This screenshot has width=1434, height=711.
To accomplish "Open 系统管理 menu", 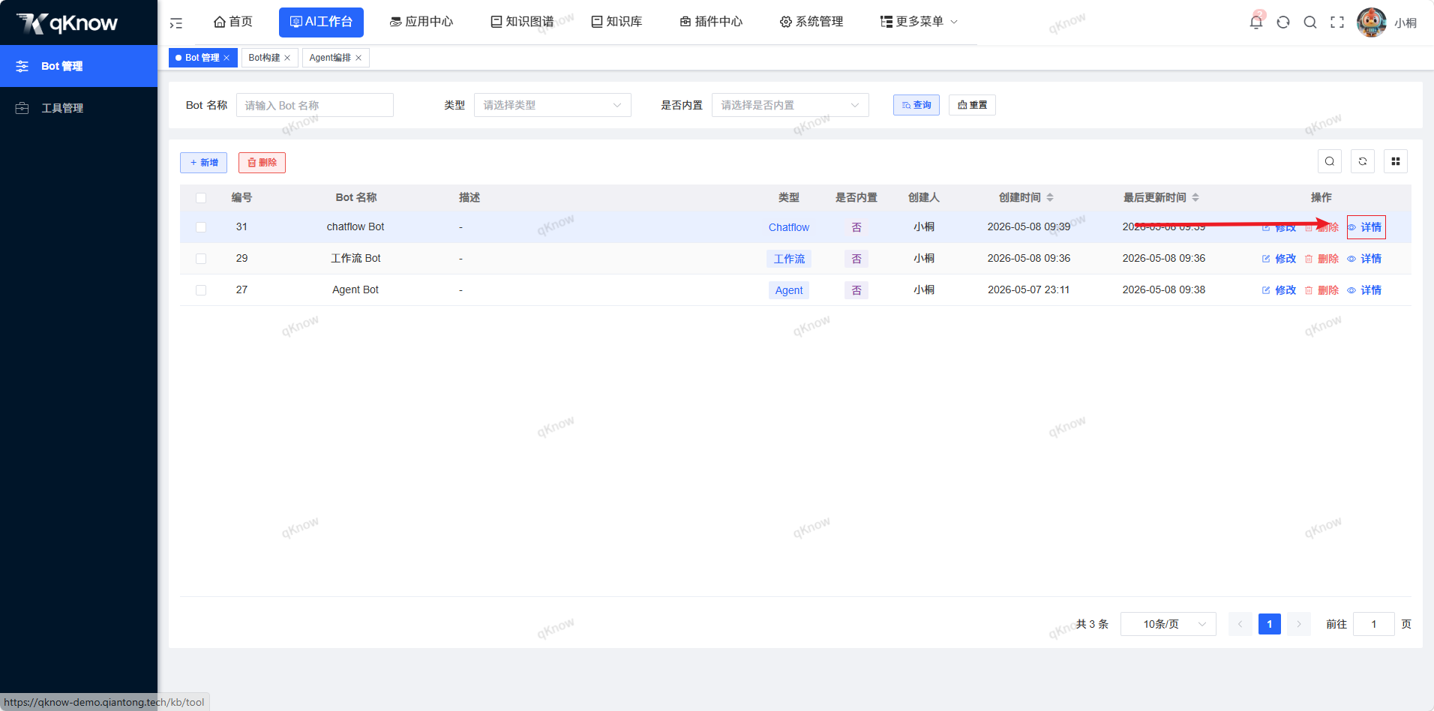I will [811, 22].
